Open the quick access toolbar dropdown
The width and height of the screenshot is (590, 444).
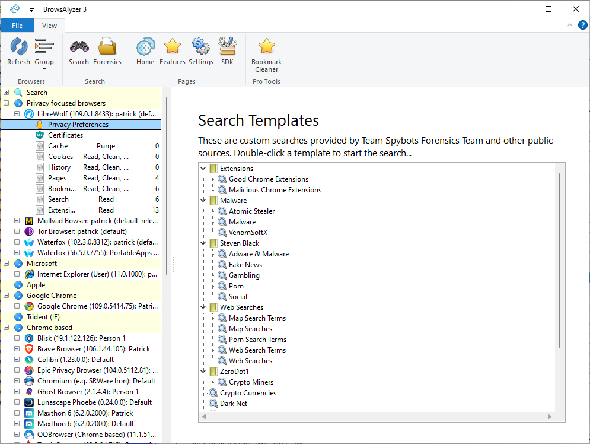point(31,9)
